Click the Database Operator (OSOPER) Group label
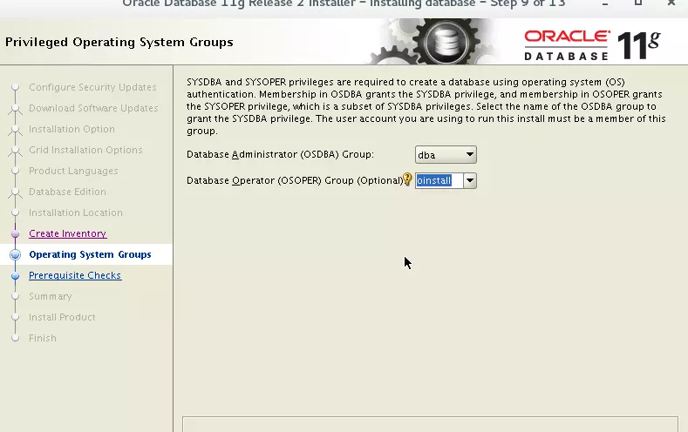The image size is (688, 432). tap(295, 180)
